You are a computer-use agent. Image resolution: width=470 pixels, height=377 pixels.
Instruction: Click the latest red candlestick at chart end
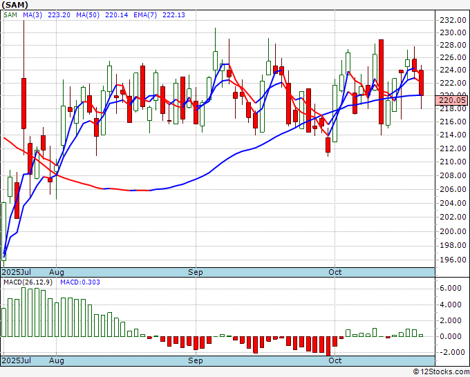pyautogui.click(x=421, y=83)
